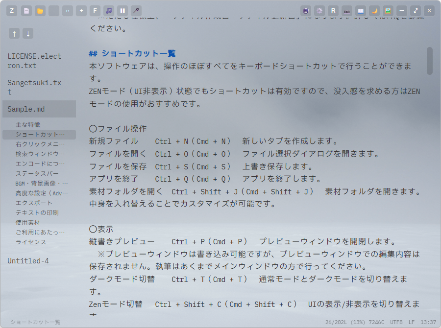Increase font size with the plus icon

click(81, 10)
